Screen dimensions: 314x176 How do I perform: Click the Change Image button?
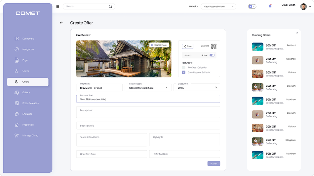(159, 45)
